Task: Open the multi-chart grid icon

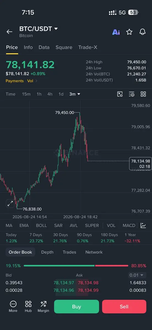Action: click(x=143, y=94)
